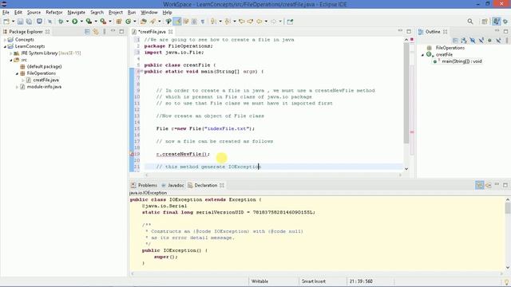Open the New file dropdown arrow

click(13, 22)
